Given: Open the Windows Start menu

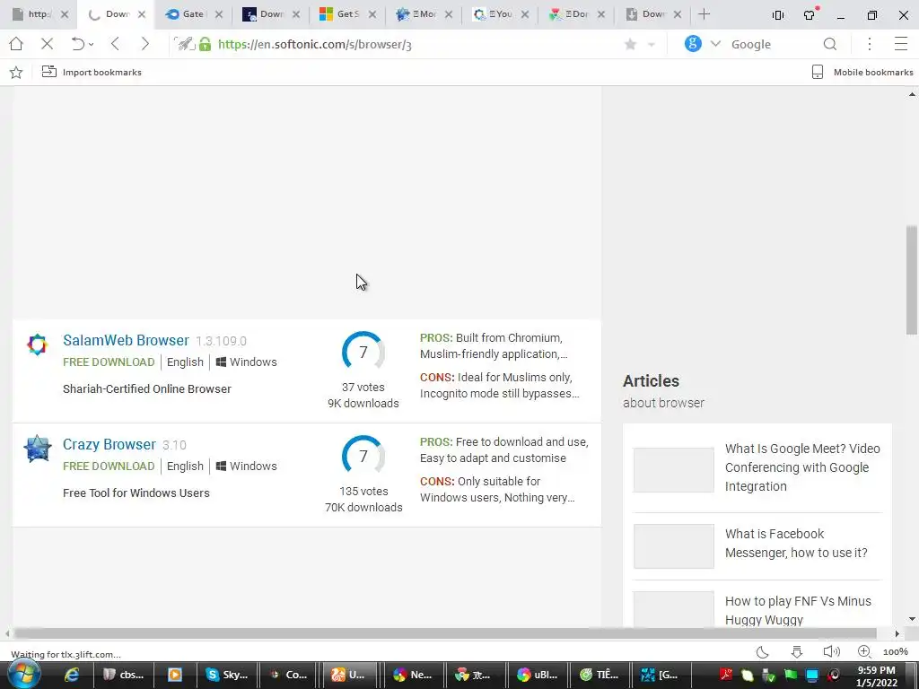Looking at the screenshot, I should pyautogui.click(x=23, y=675).
